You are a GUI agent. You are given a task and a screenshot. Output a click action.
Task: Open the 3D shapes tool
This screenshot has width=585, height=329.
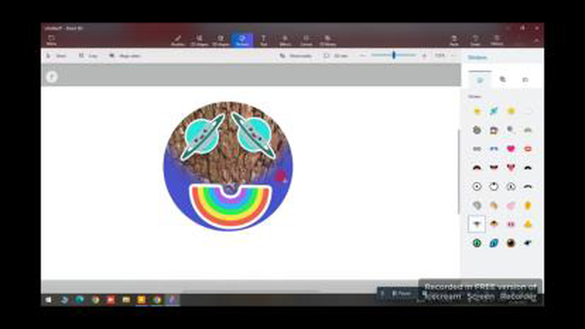(220, 40)
